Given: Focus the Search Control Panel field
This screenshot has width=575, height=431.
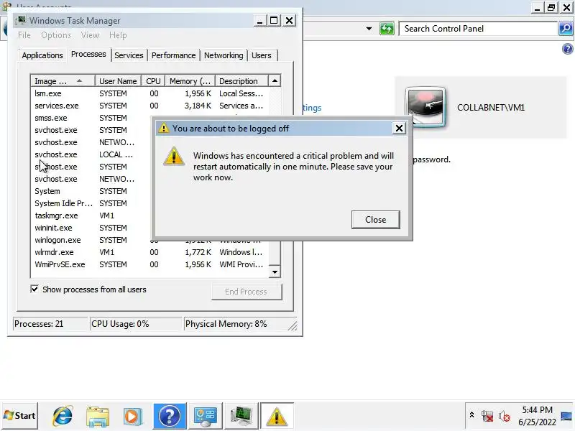Looking at the screenshot, I should pyautogui.click(x=478, y=28).
